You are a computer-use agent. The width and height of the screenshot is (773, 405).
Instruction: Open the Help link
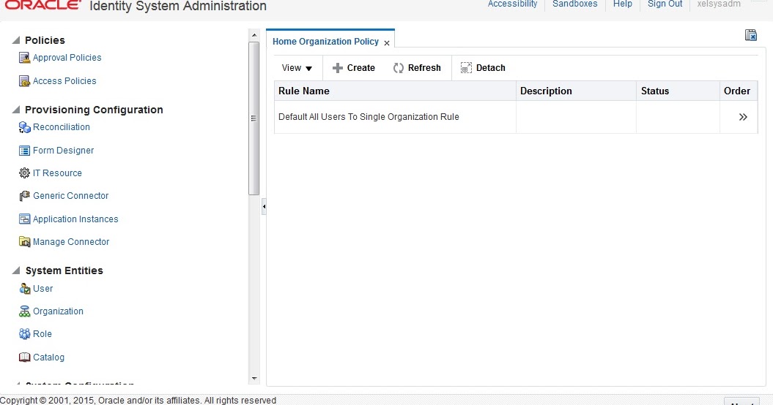[x=623, y=4]
